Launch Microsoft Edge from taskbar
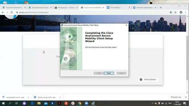This screenshot has height=106, width=189. click(x=32, y=103)
